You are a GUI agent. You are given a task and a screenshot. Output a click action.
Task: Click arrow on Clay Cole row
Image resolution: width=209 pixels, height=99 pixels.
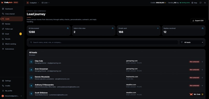click(x=202, y=62)
